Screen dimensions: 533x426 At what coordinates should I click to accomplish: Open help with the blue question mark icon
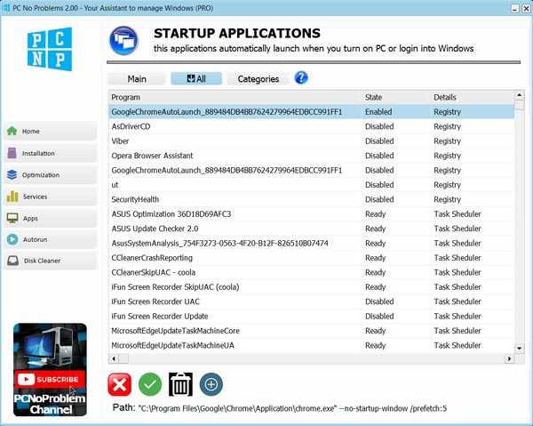pos(301,78)
